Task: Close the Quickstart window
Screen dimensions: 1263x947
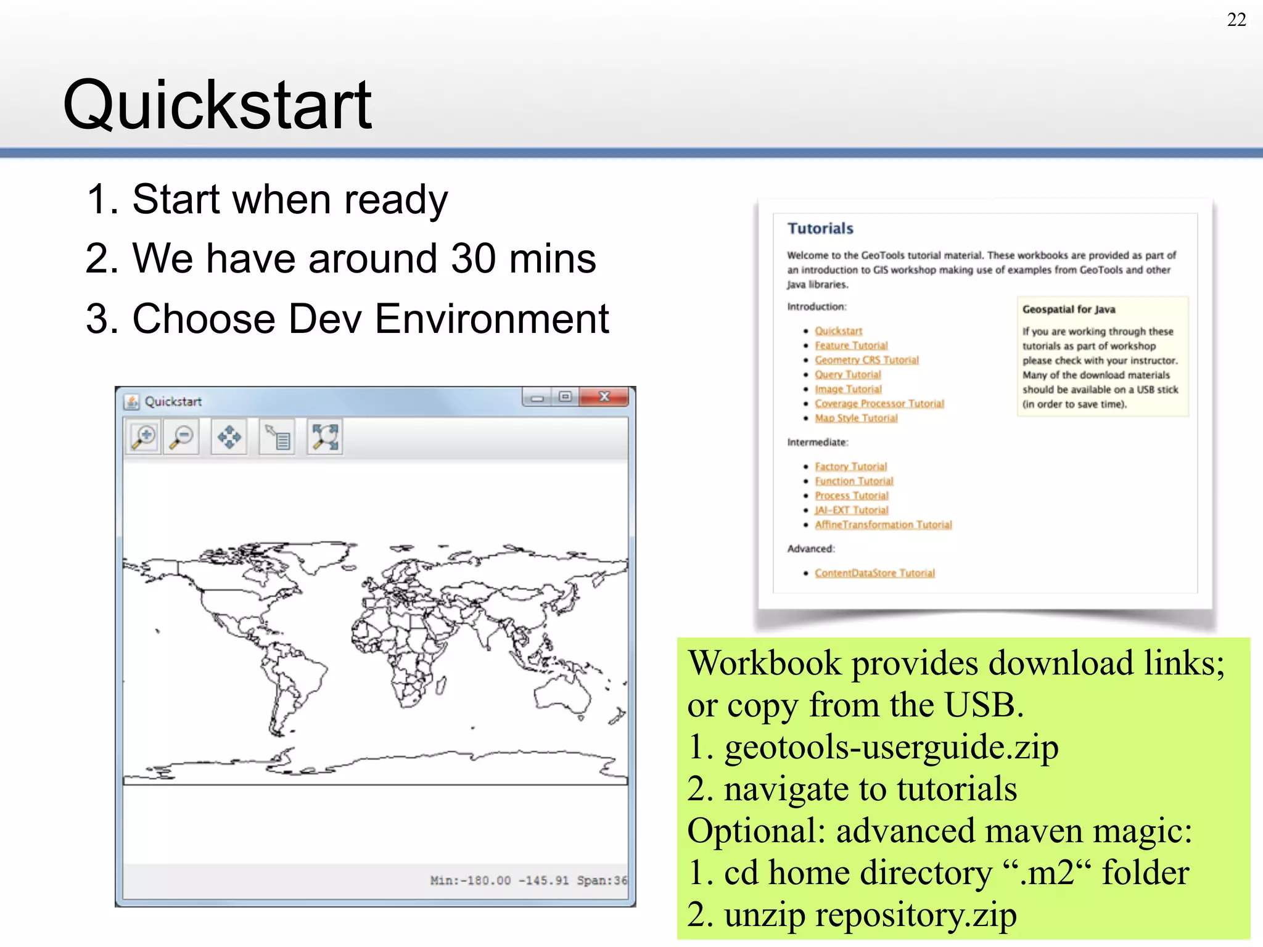Action: pyautogui.click(x=604, y=396)
